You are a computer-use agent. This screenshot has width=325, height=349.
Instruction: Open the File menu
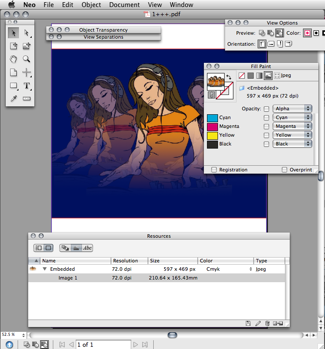coord(48,5)
